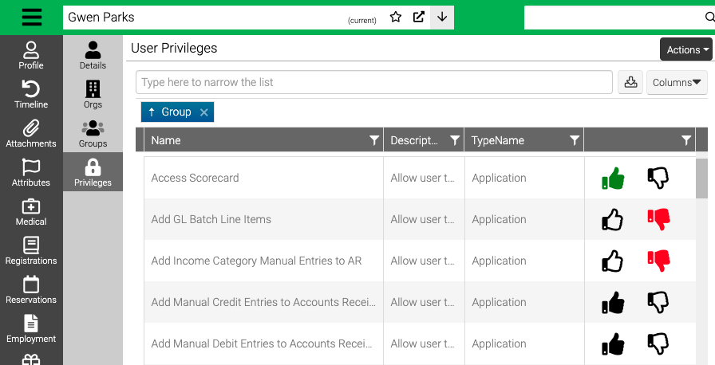Grant Access Scorecard with thumbs up

click(x=612, y=178)
